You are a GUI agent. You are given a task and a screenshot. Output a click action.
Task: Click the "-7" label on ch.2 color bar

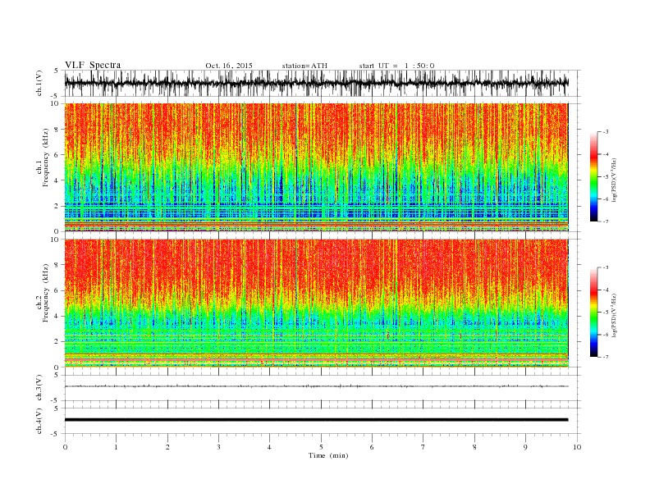(x=606, y=357)
